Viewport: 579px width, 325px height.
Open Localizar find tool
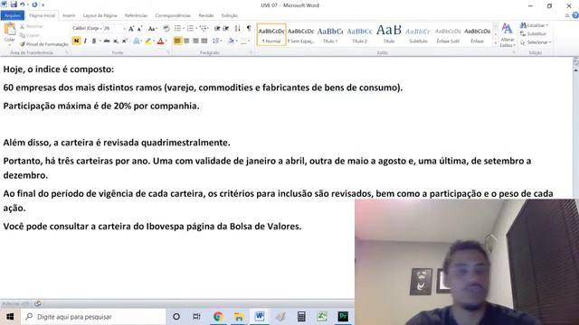tap(534, 25)
